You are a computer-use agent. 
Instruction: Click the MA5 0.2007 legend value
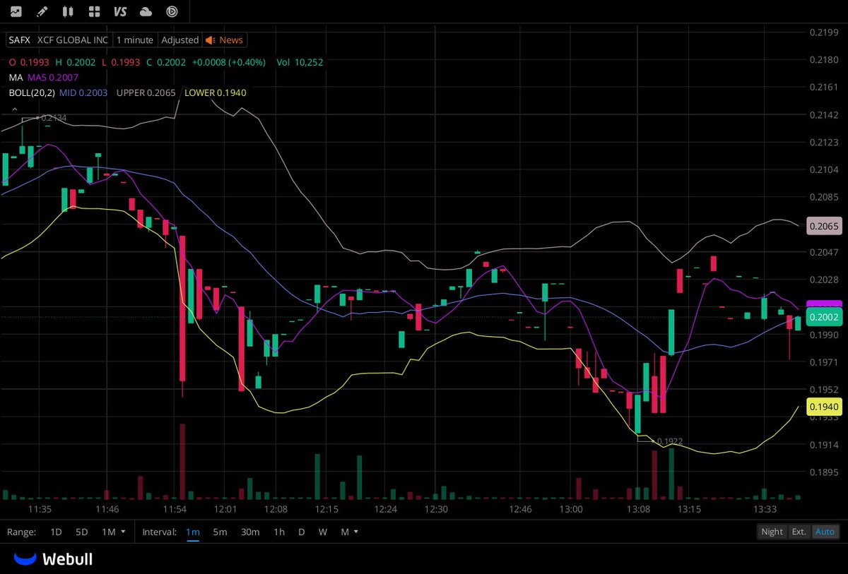53,77
